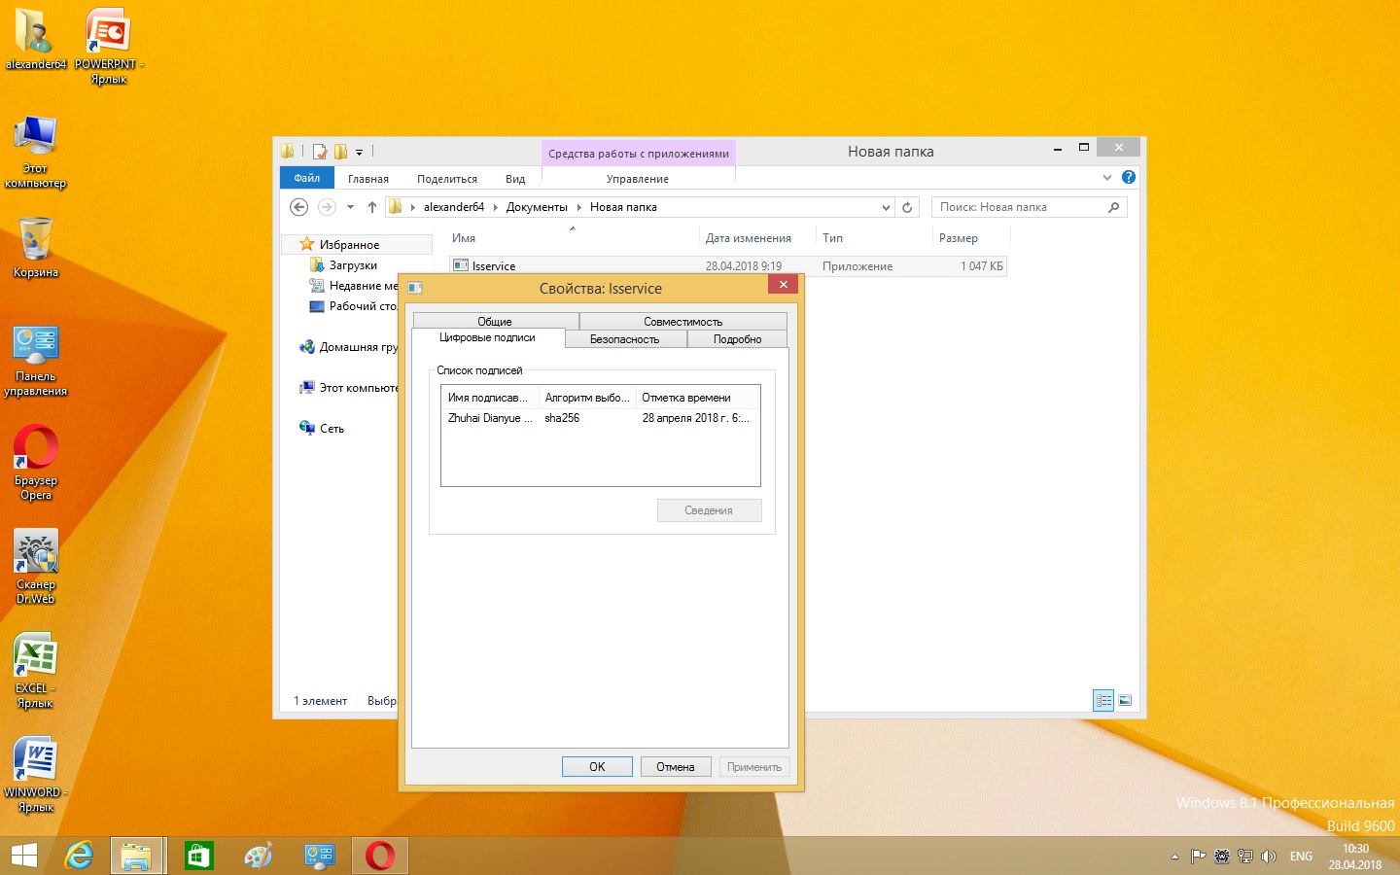Click the Up one level arrow
Screen dimensions: 1400x875
tap(371, 207)
